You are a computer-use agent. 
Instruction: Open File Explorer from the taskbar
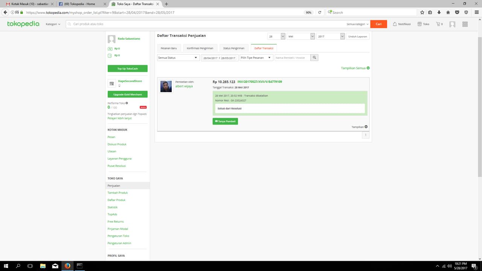click(43, 266)
